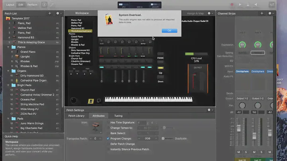This screenshot has height=161, width=287.
Task: Mute the first channel strip
Action: pos(239,152)
